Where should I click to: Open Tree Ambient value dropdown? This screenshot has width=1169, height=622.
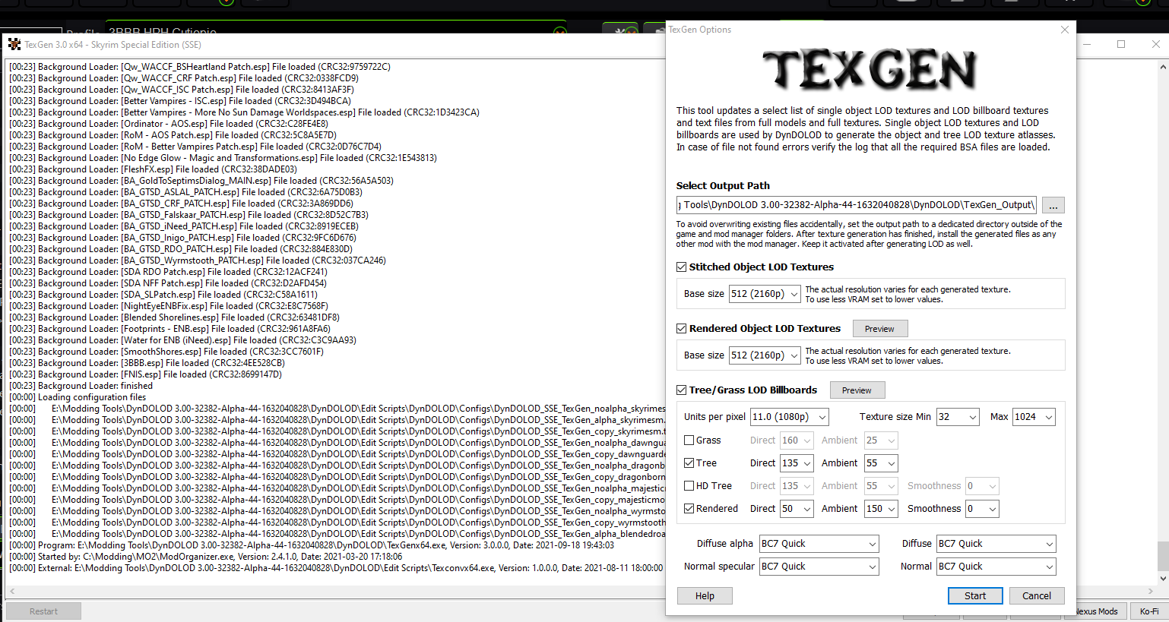pyautogui.click(x=881, y=463)
